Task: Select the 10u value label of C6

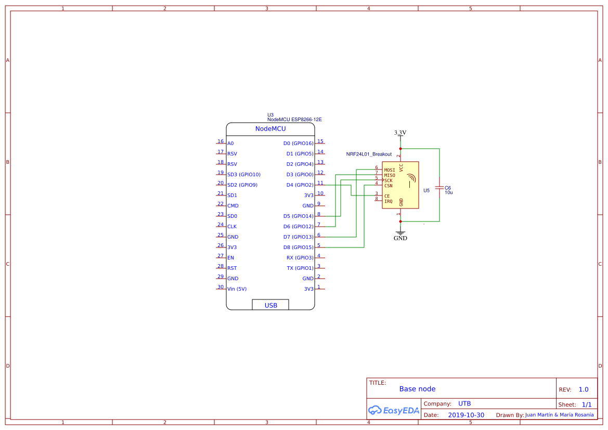Action: point(449,191)
